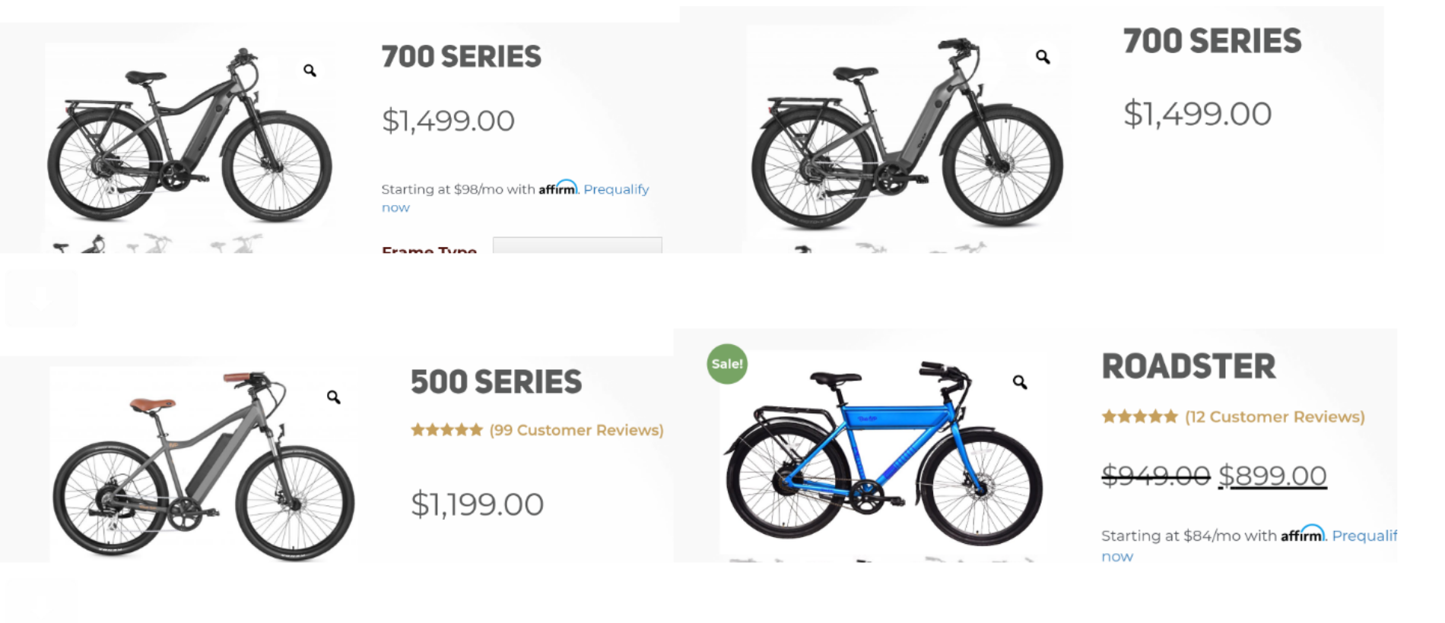
Task: Click the Roadster five-star rating
Action: [x=1140, y=416]
